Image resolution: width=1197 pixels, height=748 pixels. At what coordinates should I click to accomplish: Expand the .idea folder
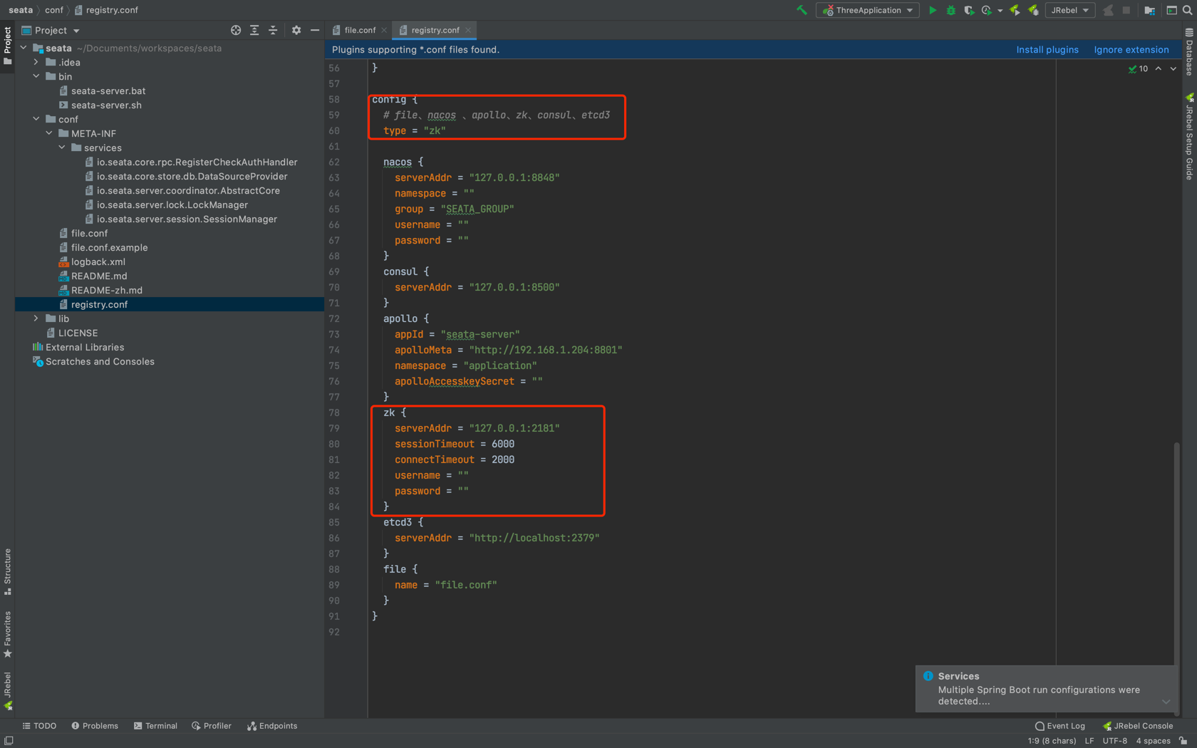(36, 62)
